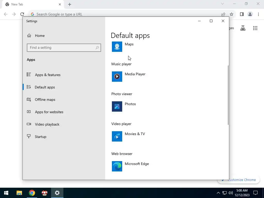The height and width of the screenshot is (198, 264).
Task: Change the Microsoft Edge web browser icon
Action: [117, 166]
